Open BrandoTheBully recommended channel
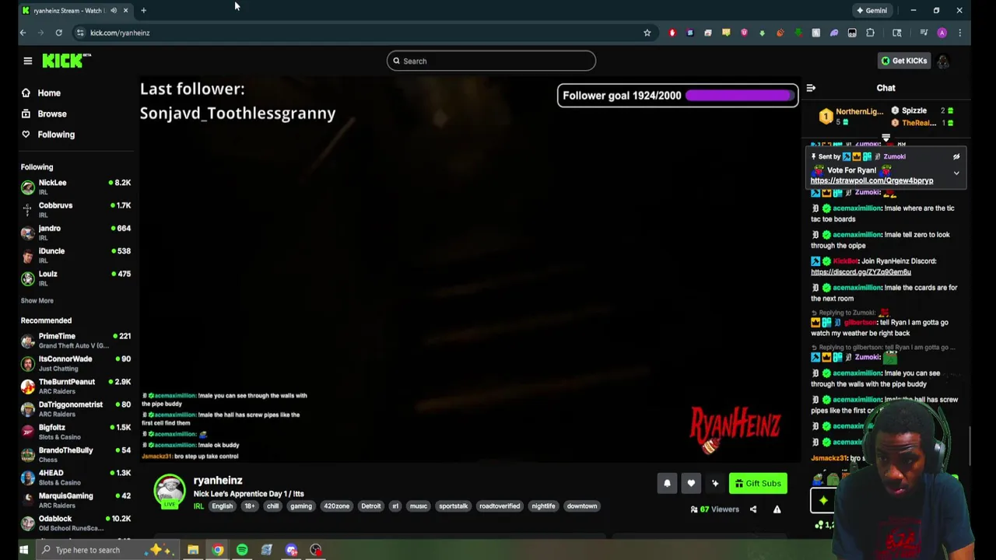 tap(75, 454)
